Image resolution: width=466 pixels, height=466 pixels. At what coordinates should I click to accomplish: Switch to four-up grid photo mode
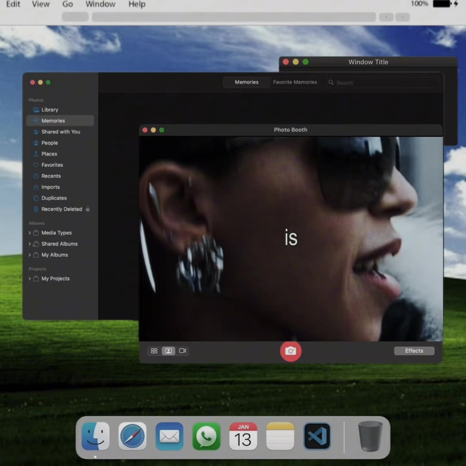[154, 351]
